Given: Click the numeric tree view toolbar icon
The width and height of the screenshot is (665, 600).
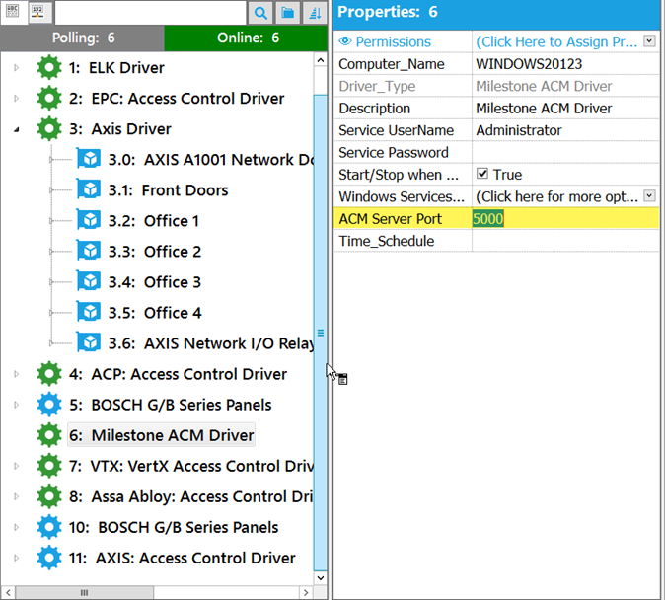Looking at the screenshot, I should (38, 12).
